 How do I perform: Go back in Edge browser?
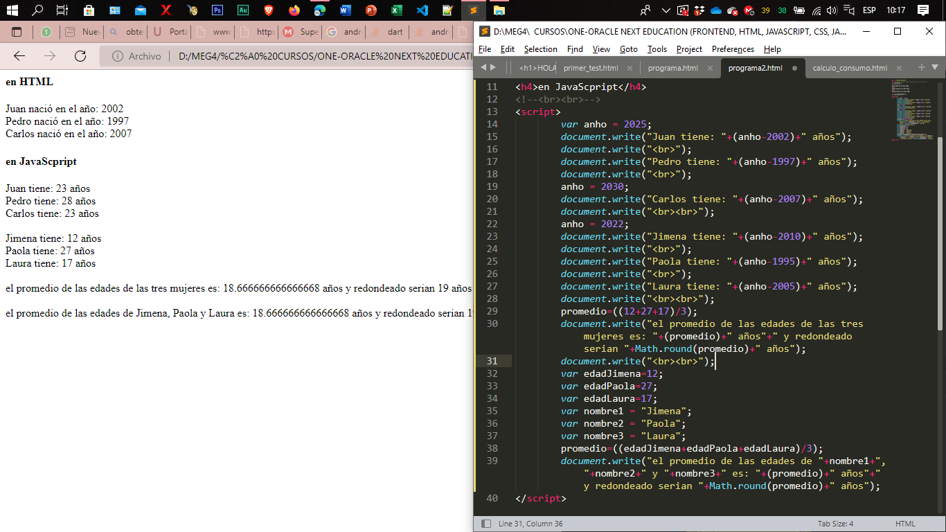[19, 56]
